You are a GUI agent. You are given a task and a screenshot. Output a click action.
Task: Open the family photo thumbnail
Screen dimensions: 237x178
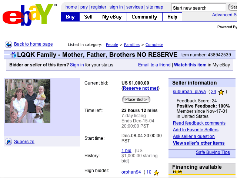click(27, 101)
